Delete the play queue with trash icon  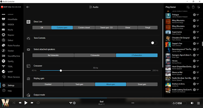click(193, 7)
